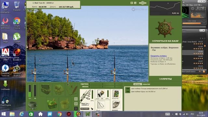Click the small arrow icon beside НАСТРОИТЬ
The width and height of the screenshot is (208, 117).
92,109
